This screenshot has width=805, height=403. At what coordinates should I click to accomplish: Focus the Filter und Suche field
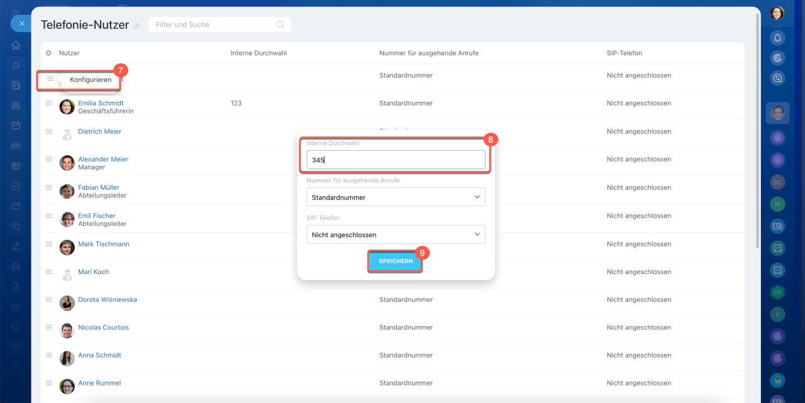(214, 25)
